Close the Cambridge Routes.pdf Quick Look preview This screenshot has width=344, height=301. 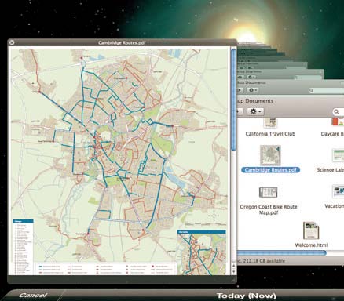12,42
